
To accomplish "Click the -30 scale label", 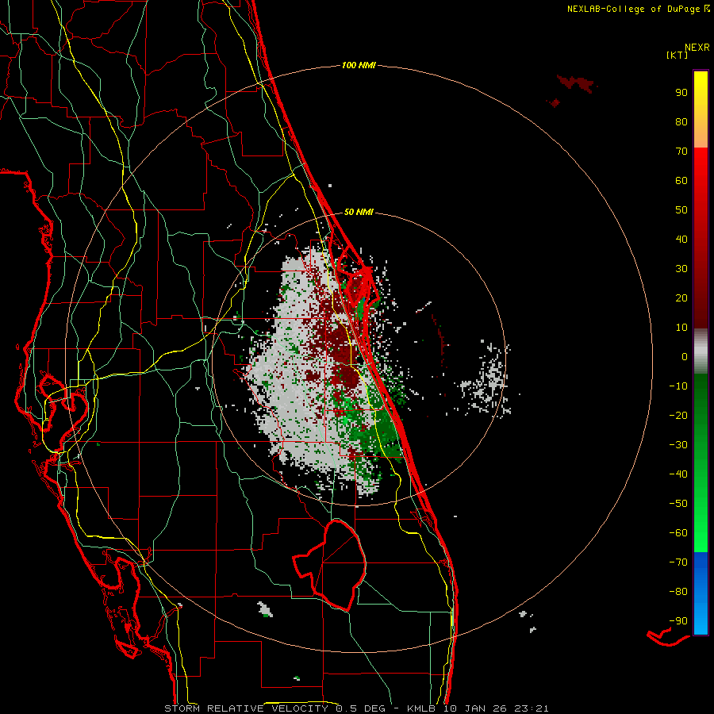I will (x=678, y=445).
